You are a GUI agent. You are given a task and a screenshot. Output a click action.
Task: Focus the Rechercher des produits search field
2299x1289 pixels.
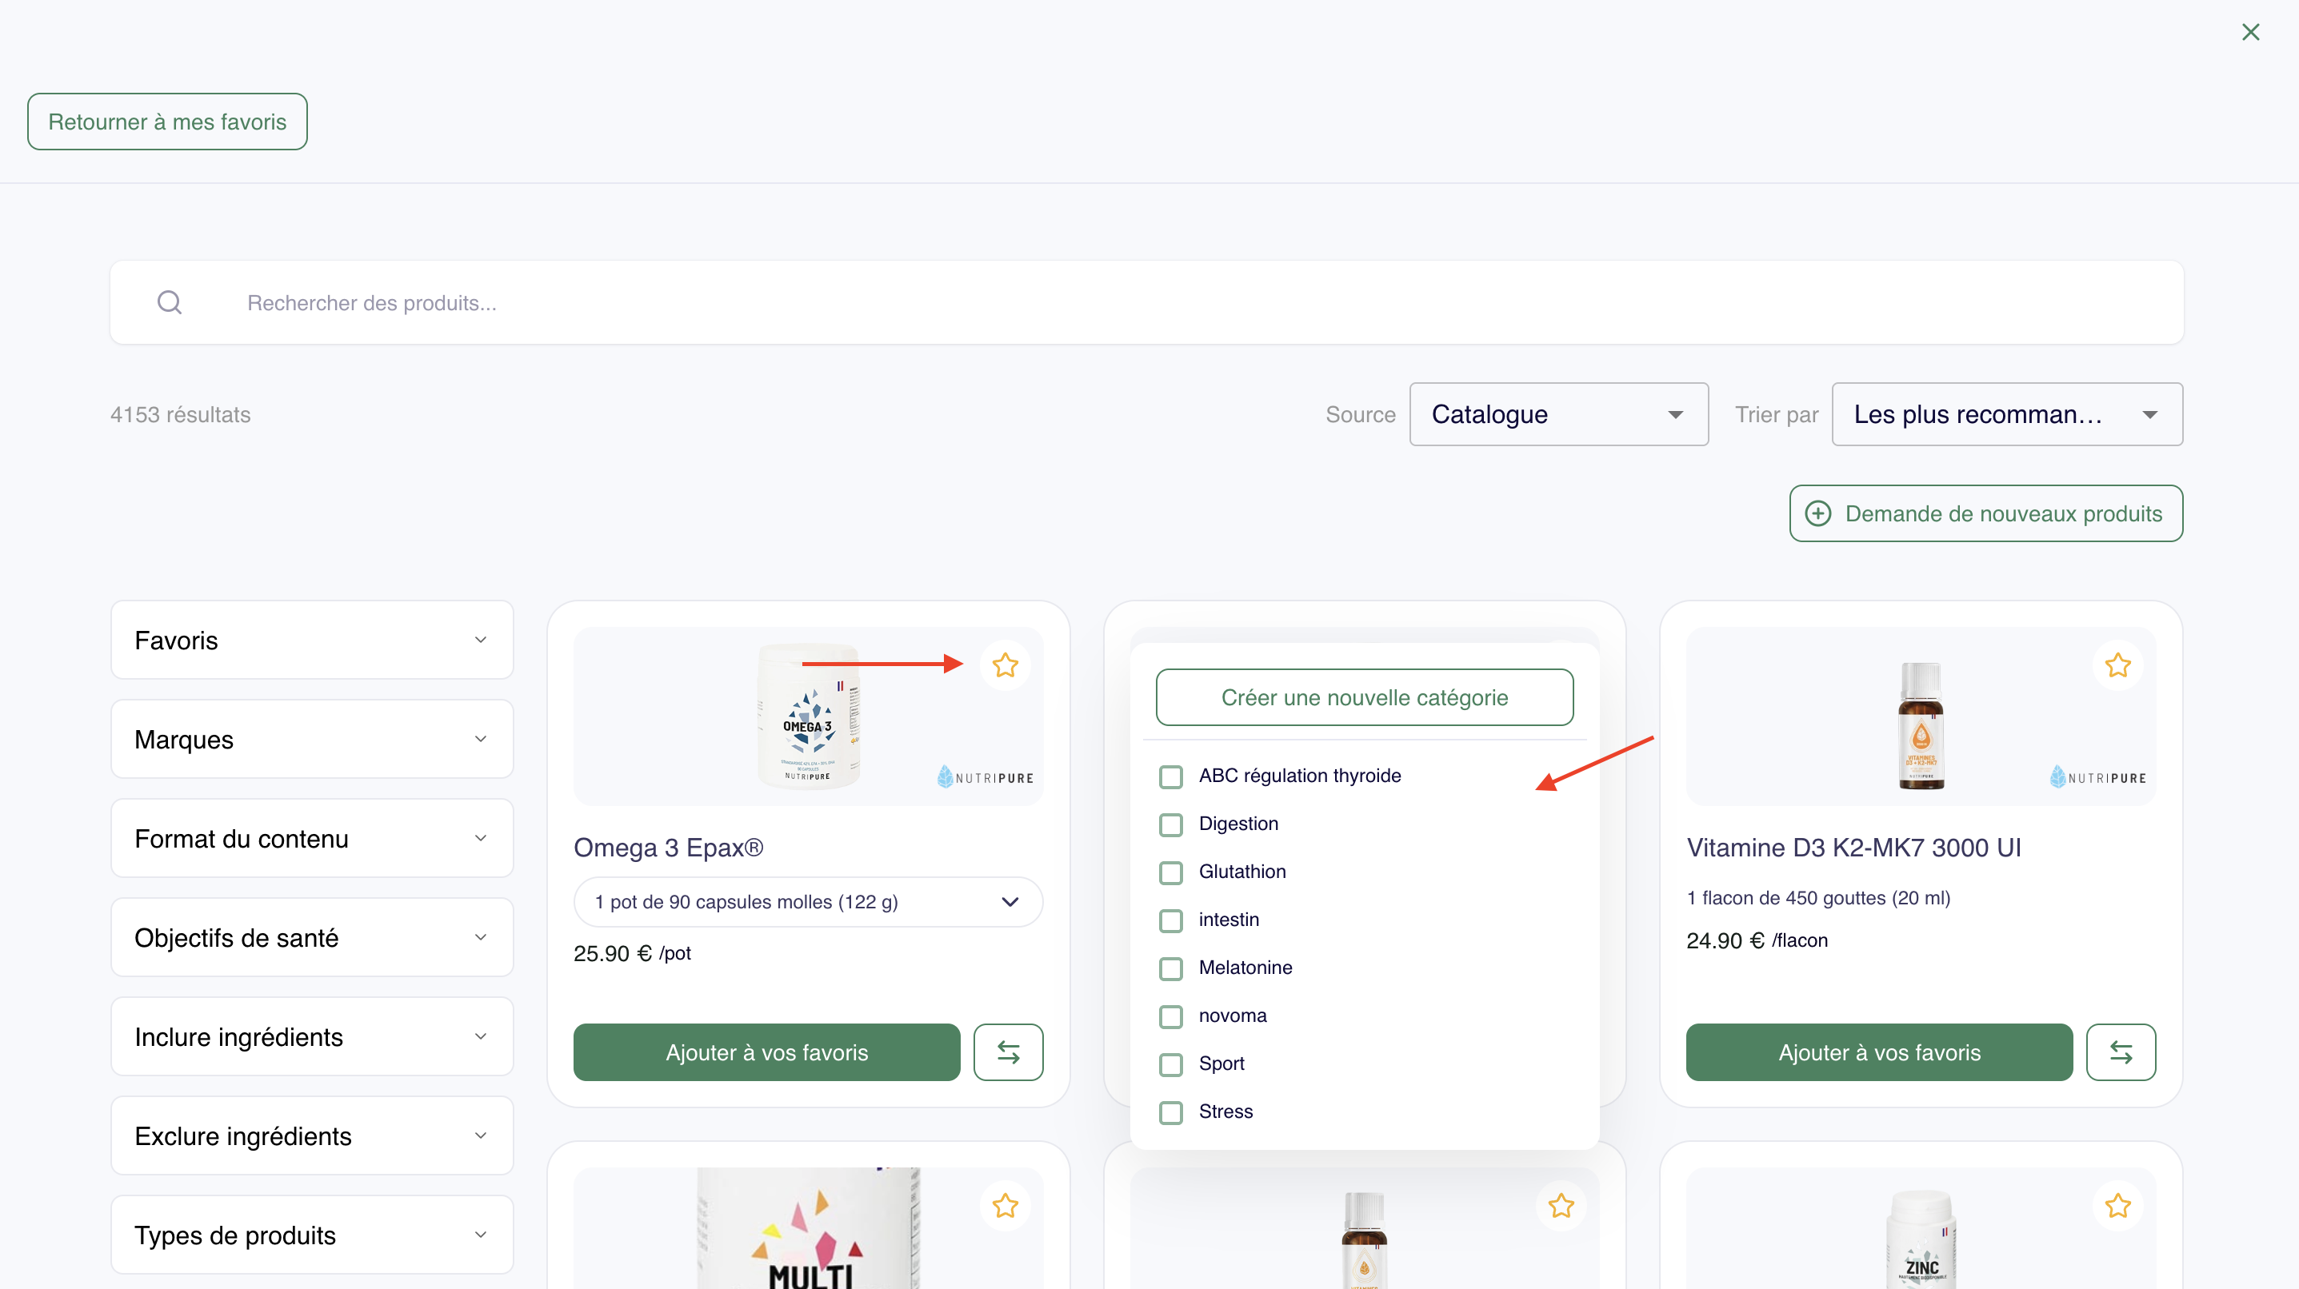point(1160,303)
